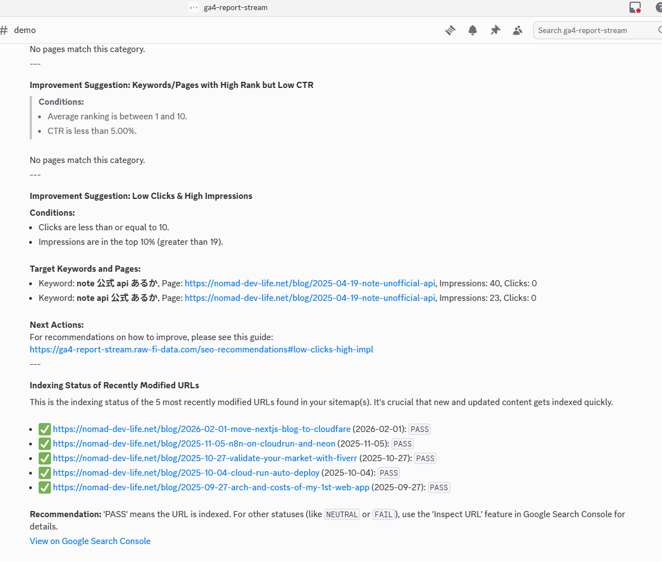Open the cloud-run-auto-deploy URL
This screenshot has height=562, width=662.
pyautogui.click(x=186, y=473)
